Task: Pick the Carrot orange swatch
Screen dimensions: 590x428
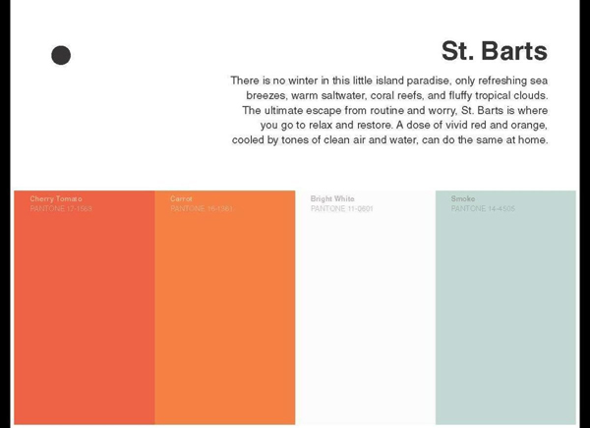Action: [225, 314]
